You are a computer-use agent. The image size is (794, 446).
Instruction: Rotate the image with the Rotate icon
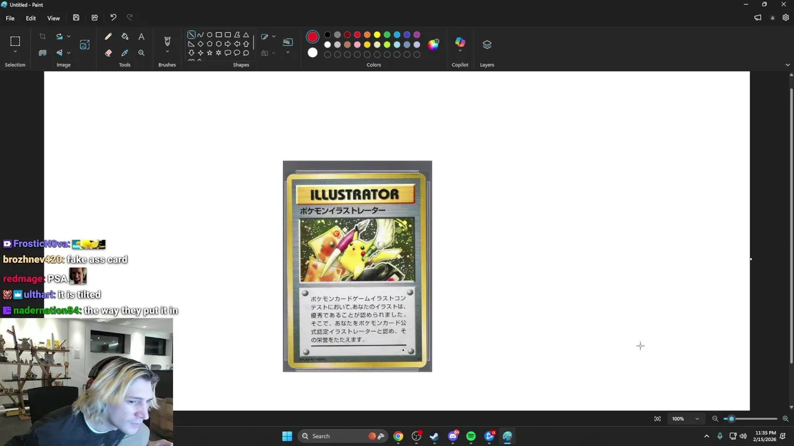[x=59, y=37]
